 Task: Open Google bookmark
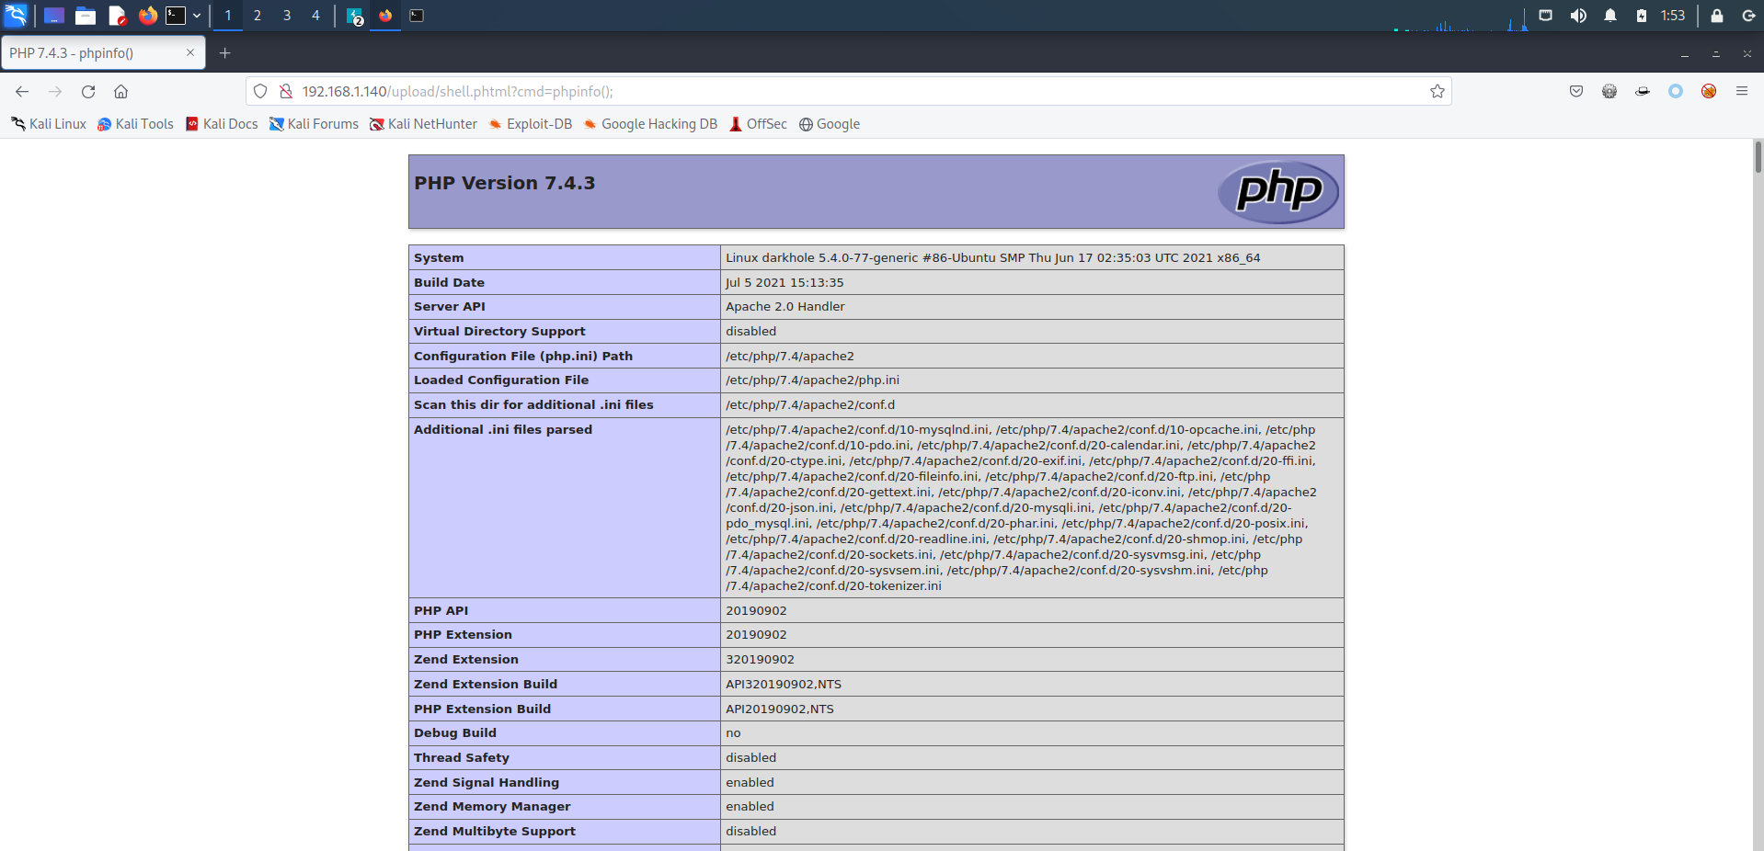coord(830,124)
